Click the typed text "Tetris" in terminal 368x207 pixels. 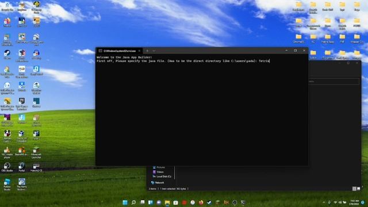pyautogui.click(x=264, y=61)
